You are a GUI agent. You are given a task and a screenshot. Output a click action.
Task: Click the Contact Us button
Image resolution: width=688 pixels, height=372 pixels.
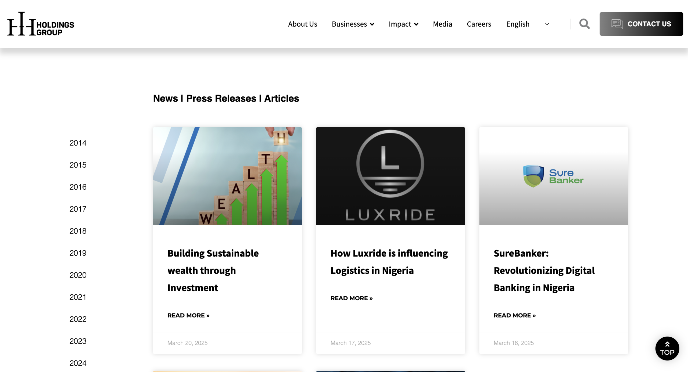[x=641, y=24]
